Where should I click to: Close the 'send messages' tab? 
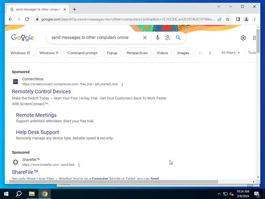coord(64,9)
